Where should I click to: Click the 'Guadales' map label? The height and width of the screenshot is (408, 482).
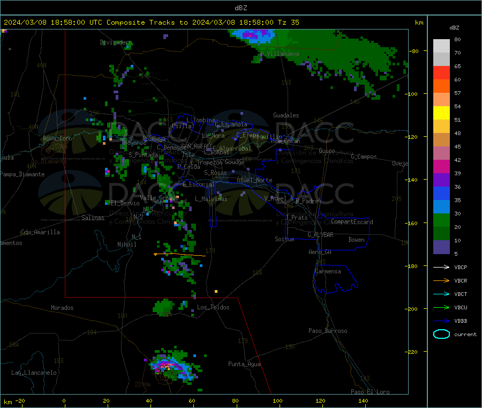[x=286, y=115]
